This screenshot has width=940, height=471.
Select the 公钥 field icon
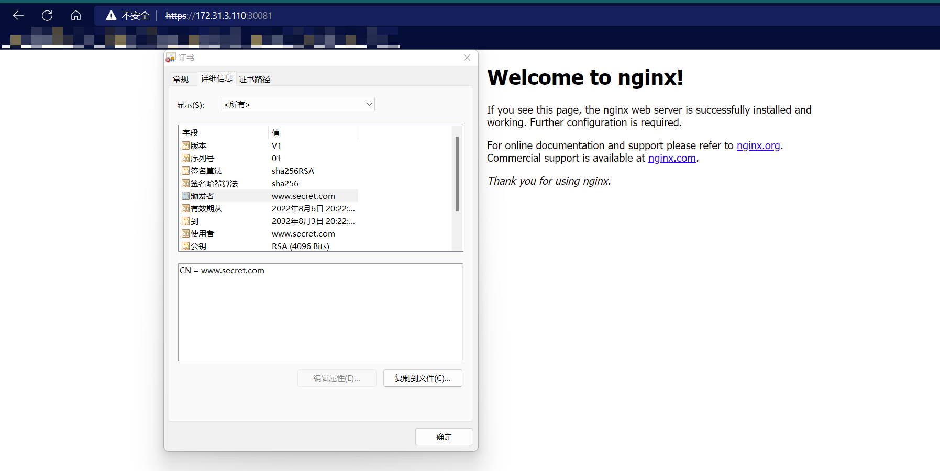coord(185,246)
